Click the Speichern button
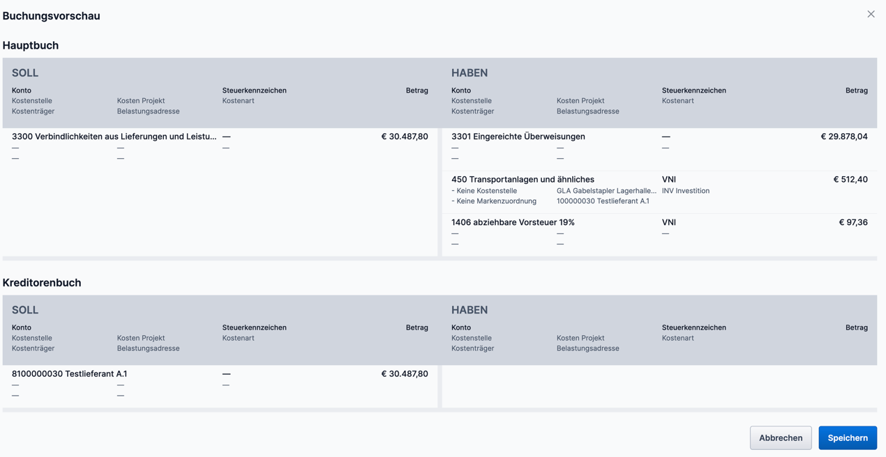This screenshot has width=886, height=457. click(x=847, y=437)
